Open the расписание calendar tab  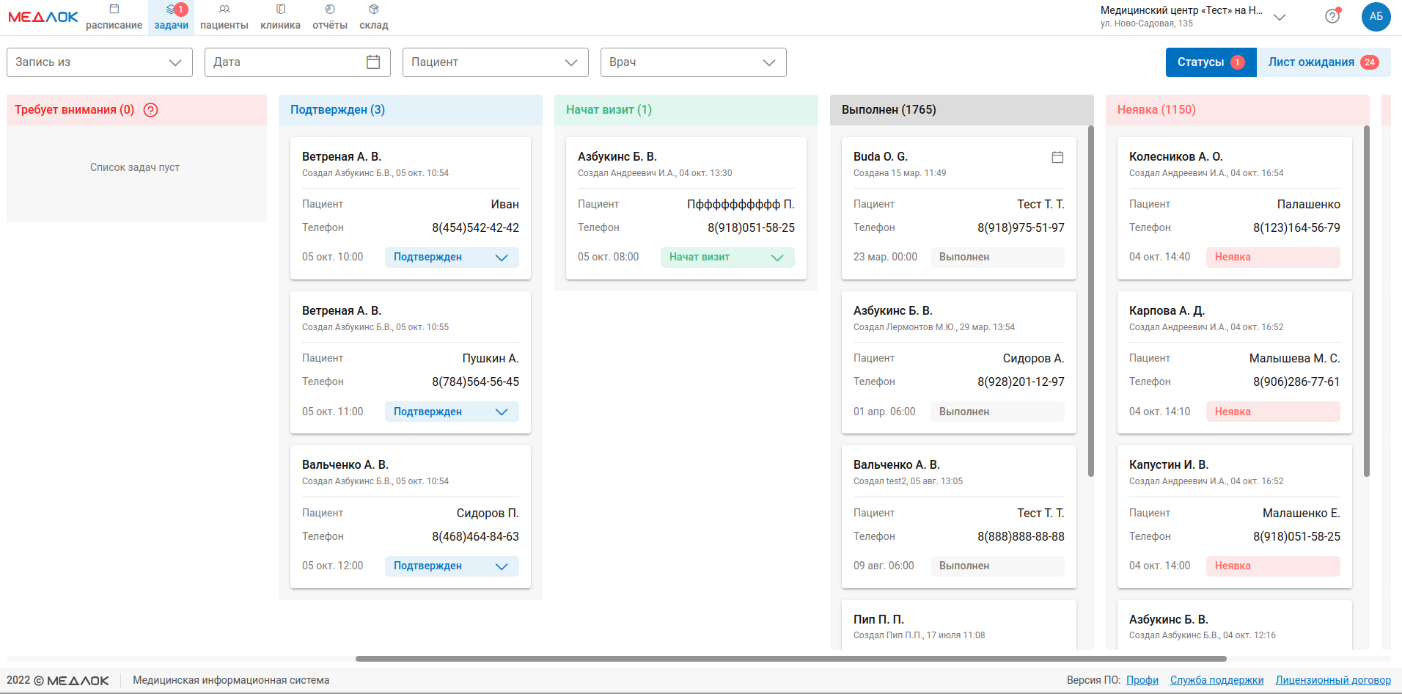pyautogui.click(x=114, y=17)
